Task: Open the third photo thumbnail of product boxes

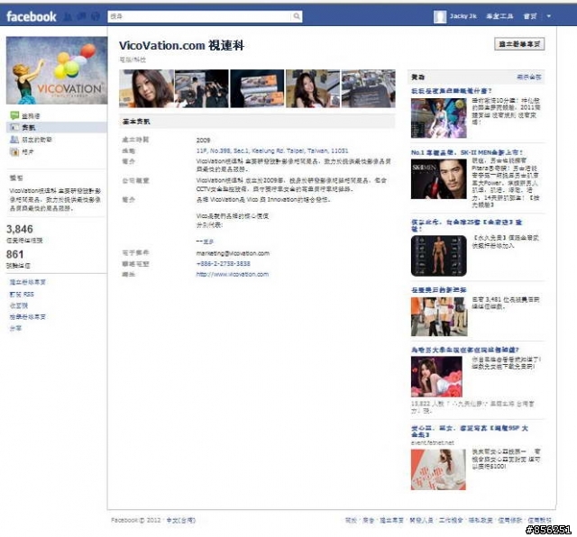Action: click(257, 88)
